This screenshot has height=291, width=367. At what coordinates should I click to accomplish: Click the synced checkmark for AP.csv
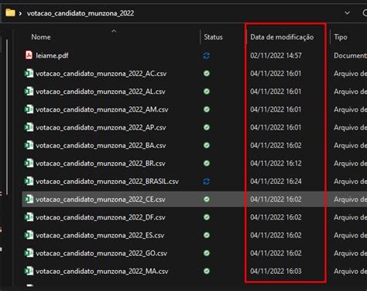(x=207, y=127)
